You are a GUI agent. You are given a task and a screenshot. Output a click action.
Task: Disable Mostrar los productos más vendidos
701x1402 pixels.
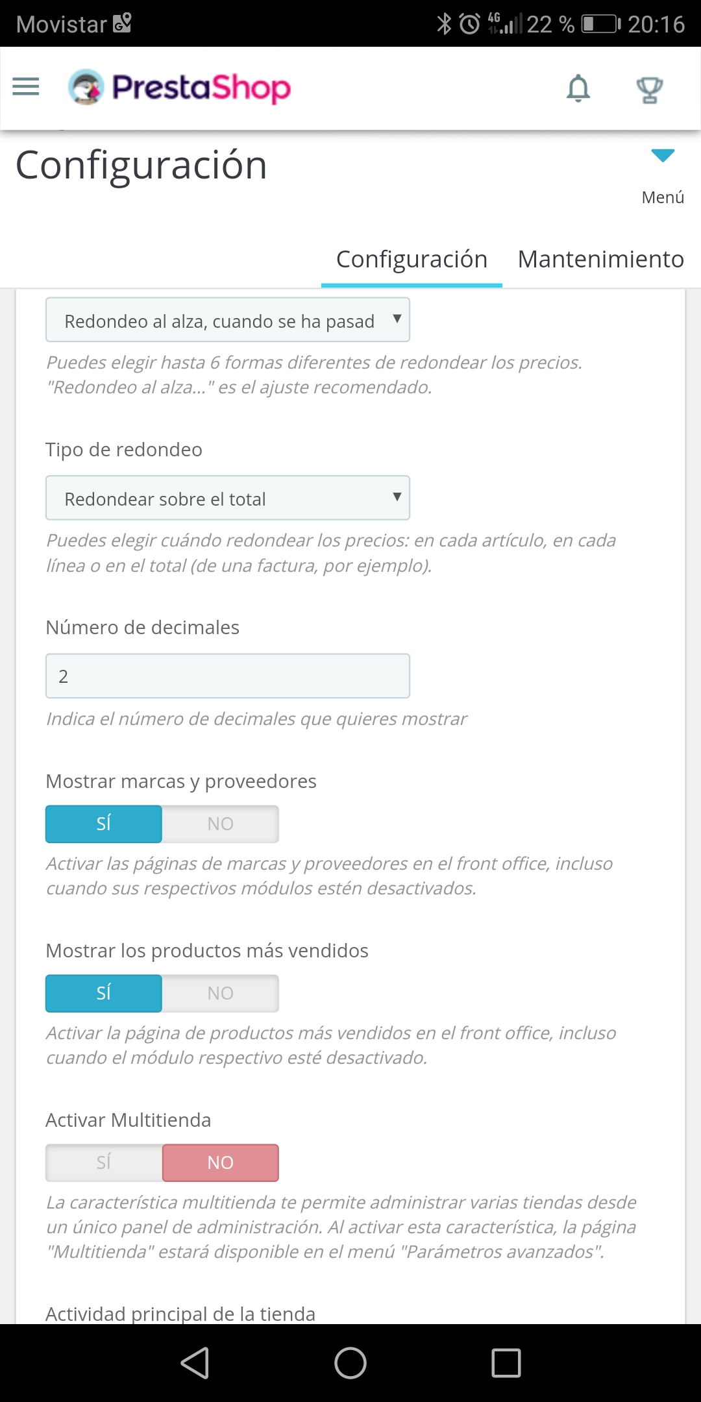coord(220,993)
